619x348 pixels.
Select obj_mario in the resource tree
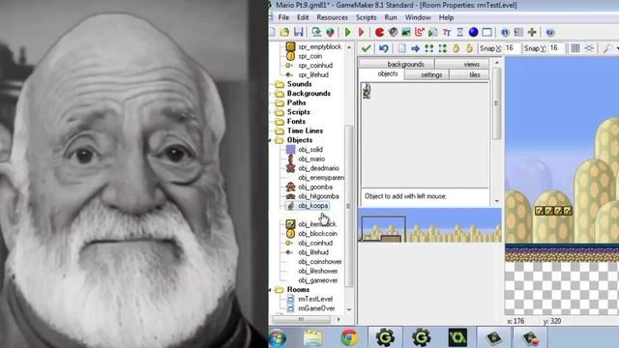311,159
